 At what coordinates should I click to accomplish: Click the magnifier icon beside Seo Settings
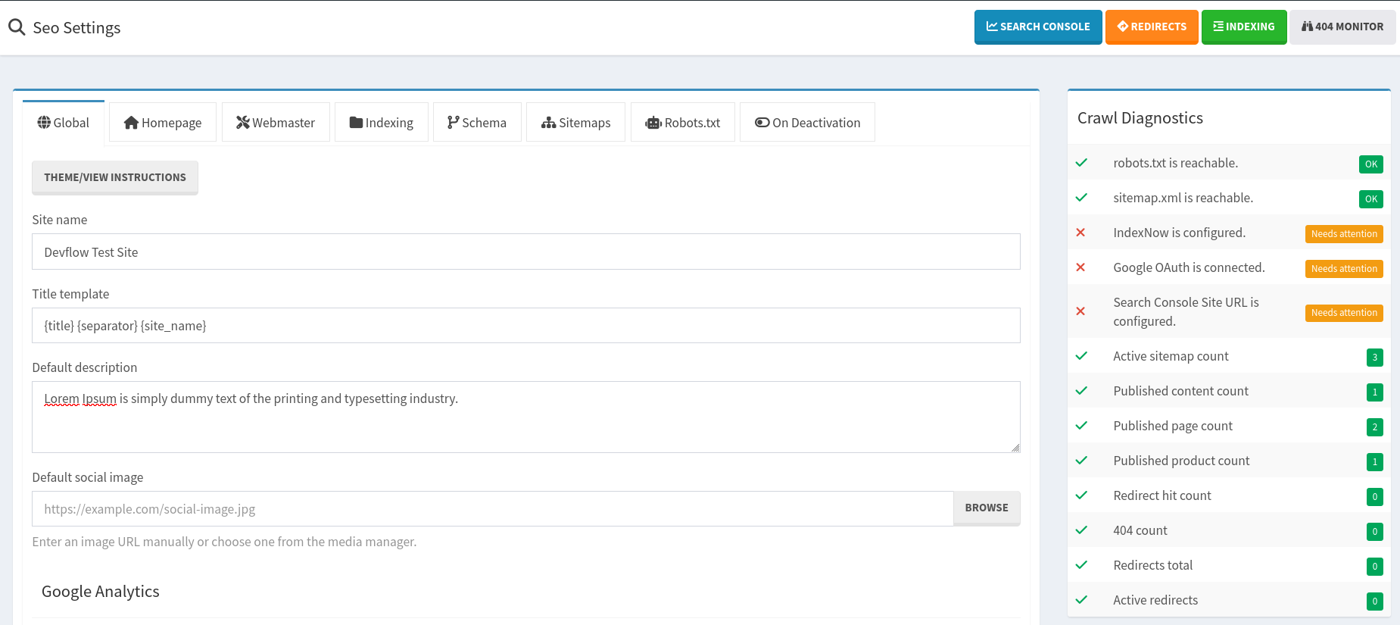tap(17, 27)
